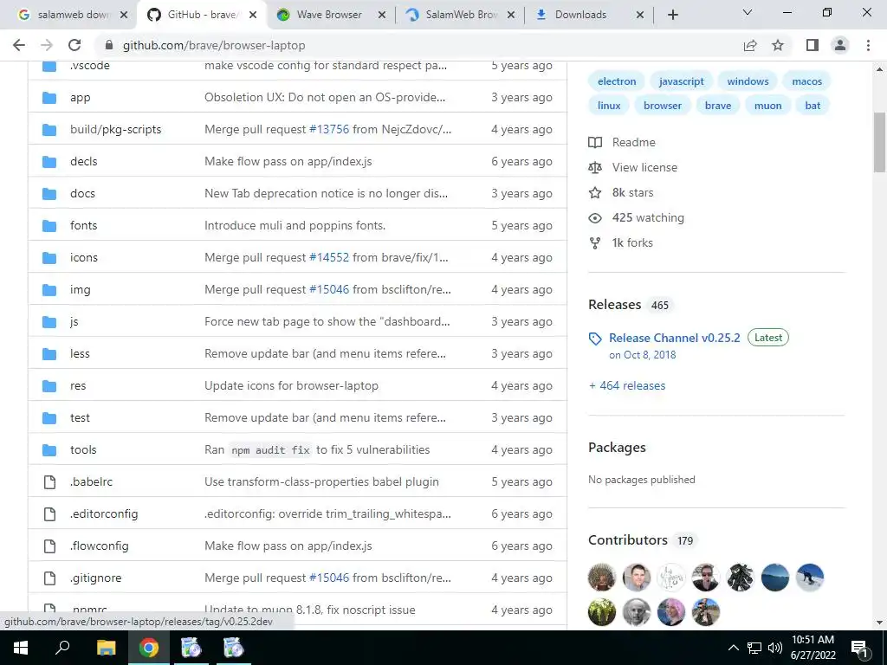Select the macos topic tag
This screenshot has width=887, height=665.
806,81
